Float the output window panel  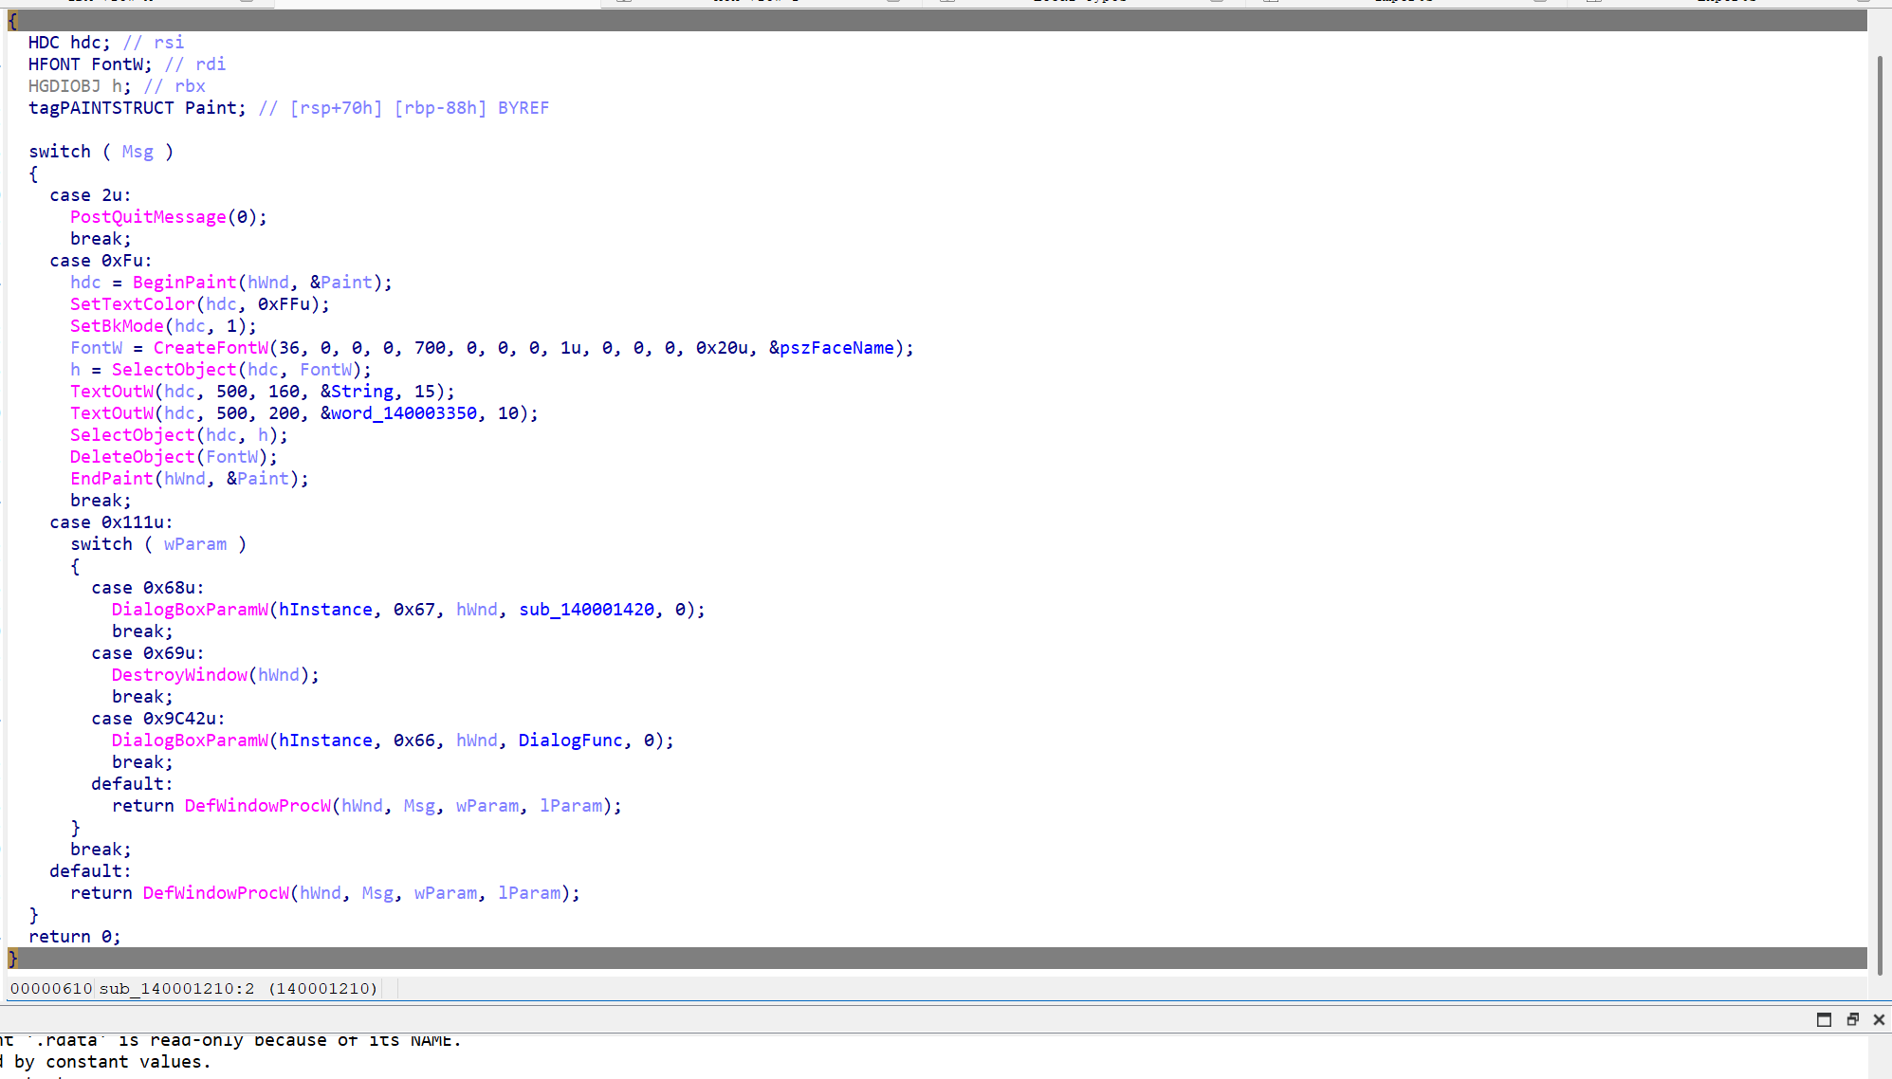coord(1852,1020)
